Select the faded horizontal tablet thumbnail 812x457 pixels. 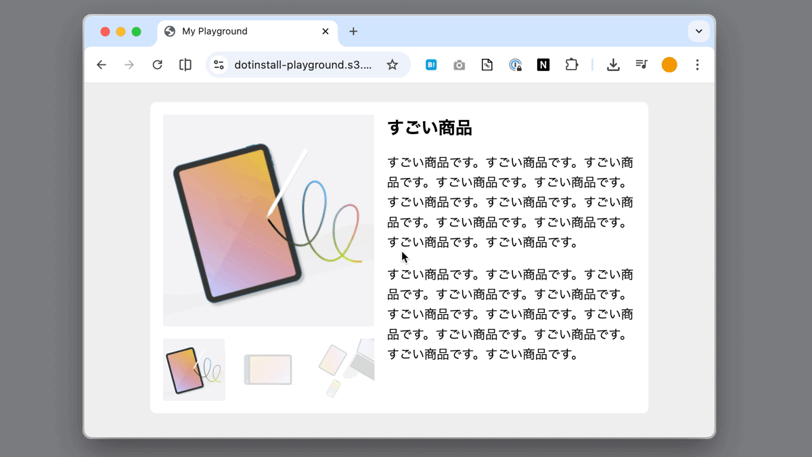click(x=269, y=370)
